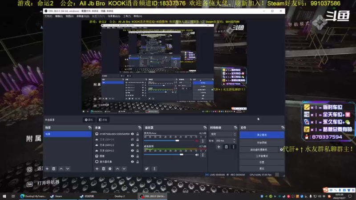Viewport: 356px width, 200px height.
Task: Open the 帮助(H) menu
Action: (138, 16)
